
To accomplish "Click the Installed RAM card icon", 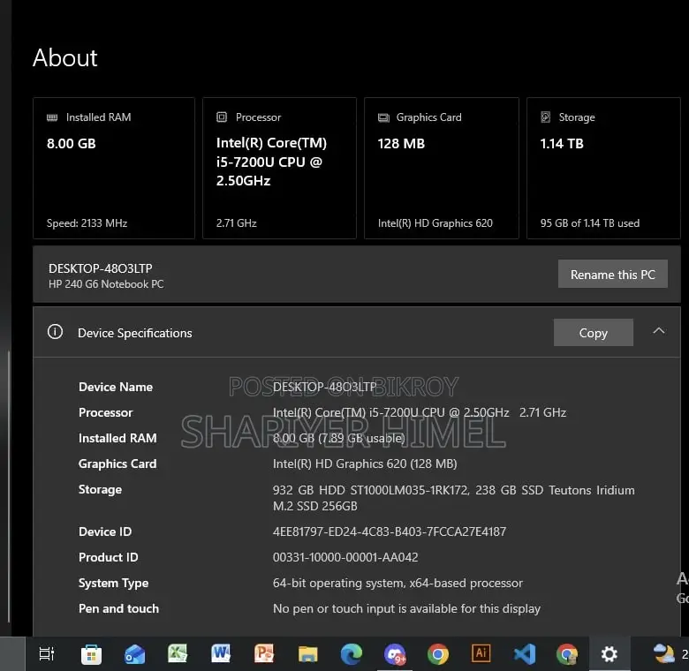I will (52, 117).
